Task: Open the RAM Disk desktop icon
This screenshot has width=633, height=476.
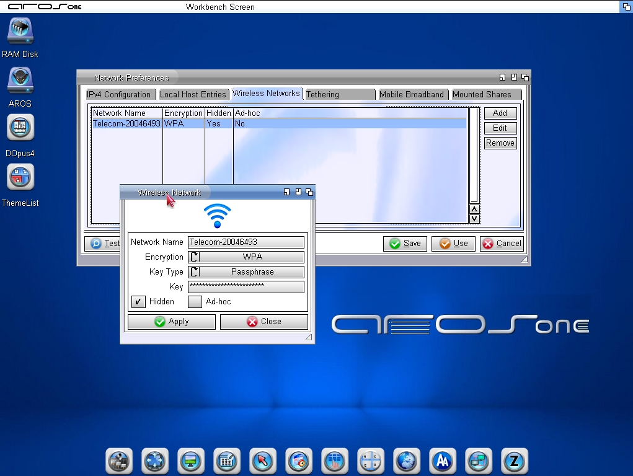Action: click(x=20, y=31)
